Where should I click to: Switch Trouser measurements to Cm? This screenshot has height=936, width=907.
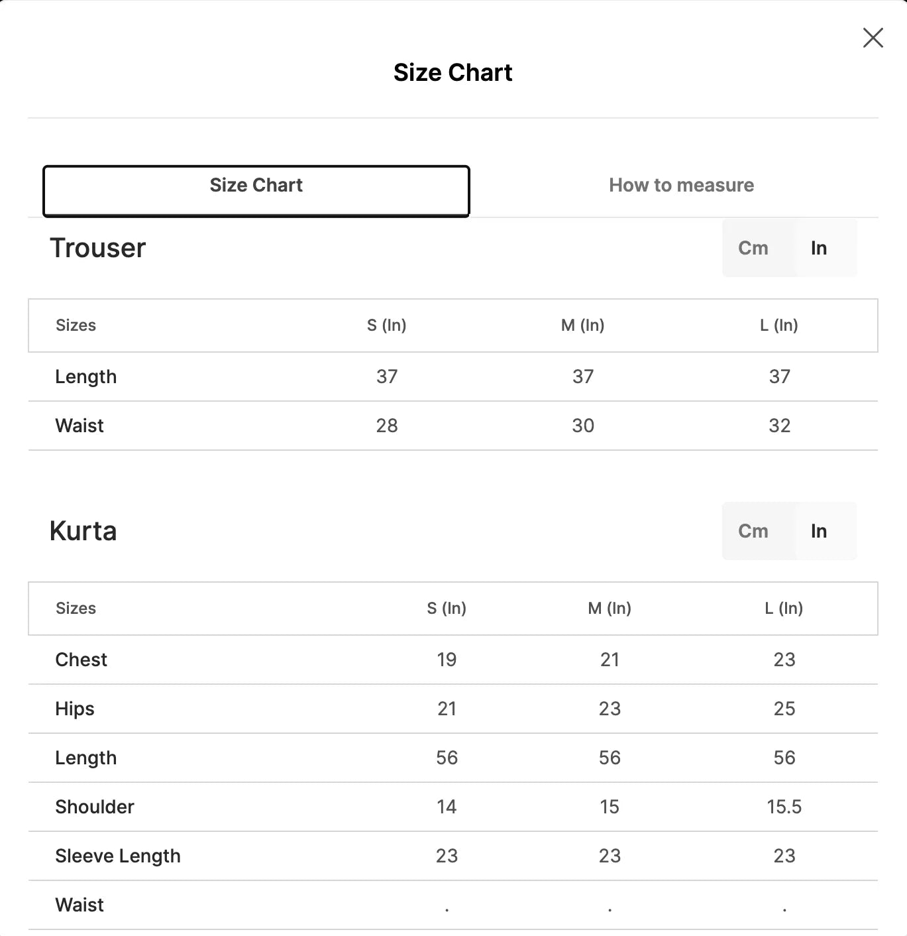[753, 248]
